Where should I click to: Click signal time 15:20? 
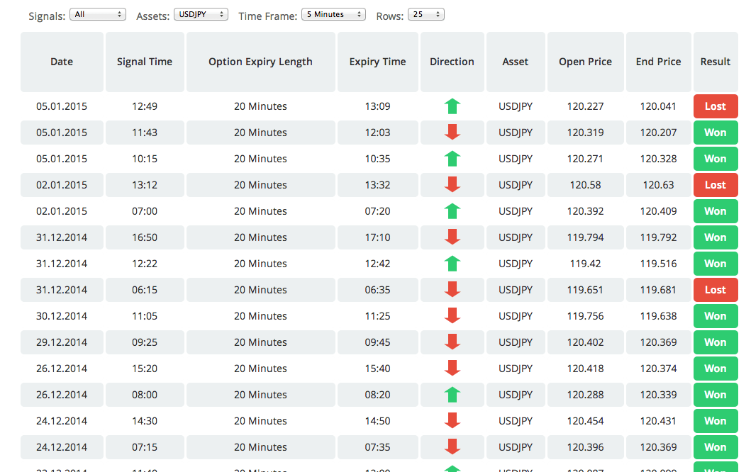tap(145, 369)
